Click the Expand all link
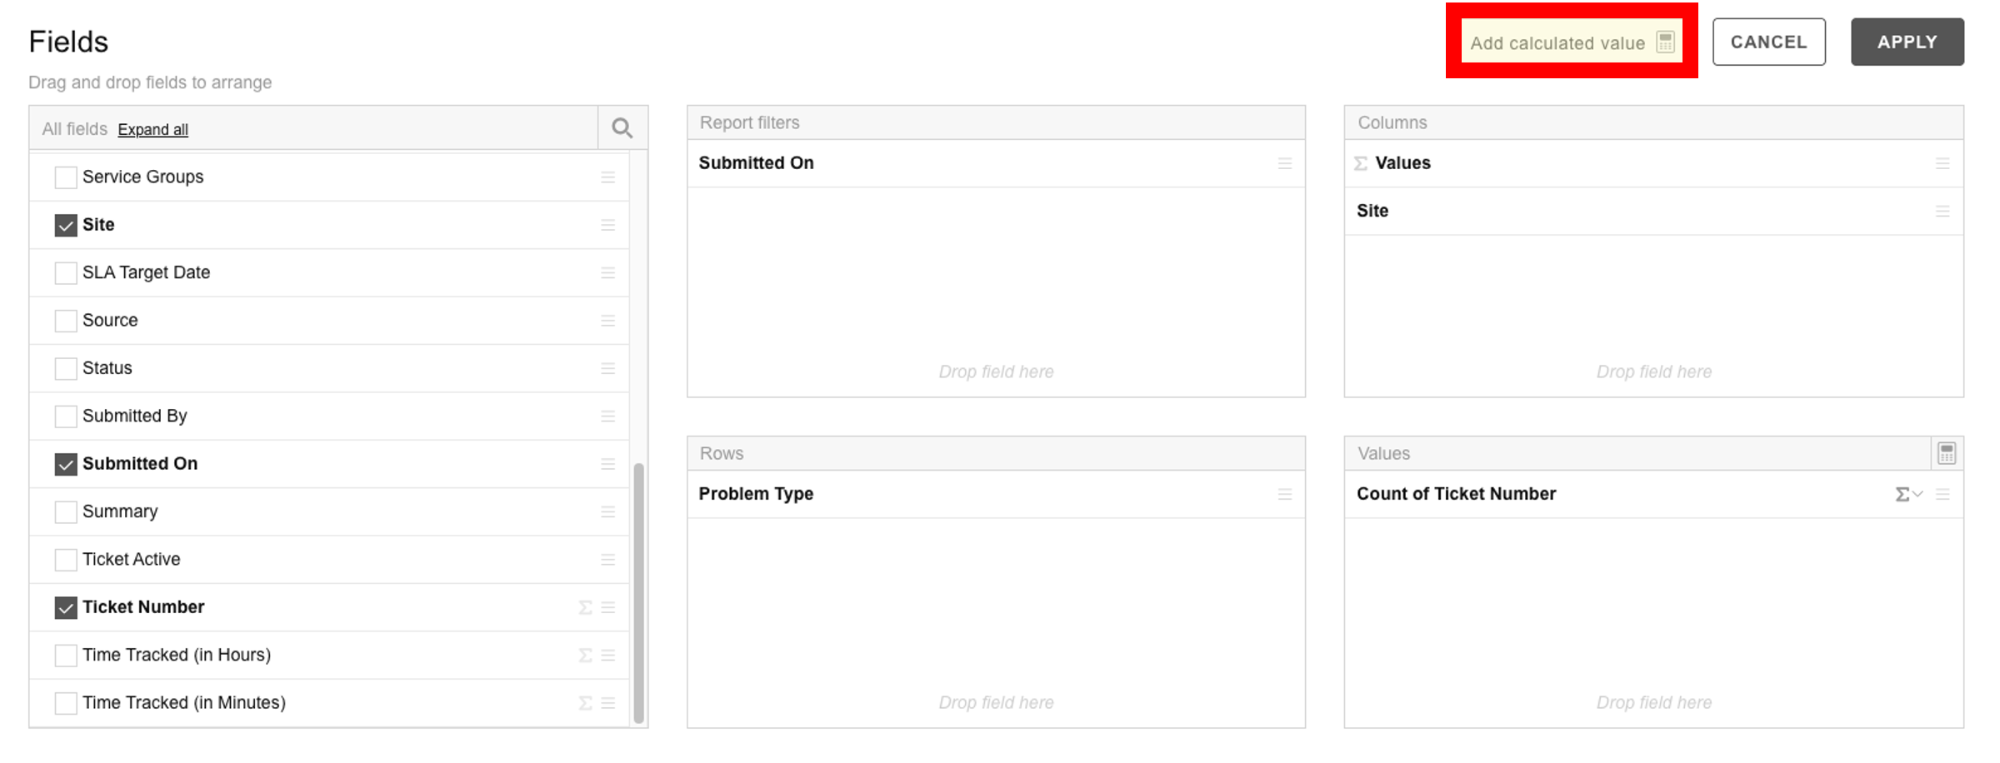Image resolution: width=2000 pixels, height=763 pixels. (x=152, y=130)
